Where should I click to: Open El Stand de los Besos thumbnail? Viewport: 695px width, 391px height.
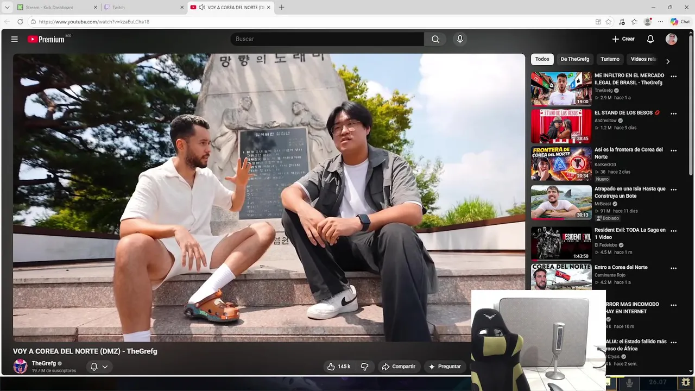(x=561, y=126)
